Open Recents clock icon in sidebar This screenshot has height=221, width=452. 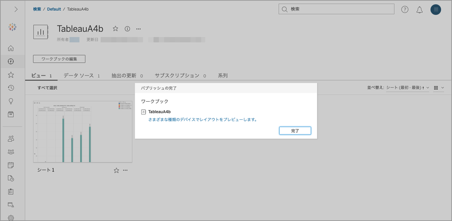point(11,88)
